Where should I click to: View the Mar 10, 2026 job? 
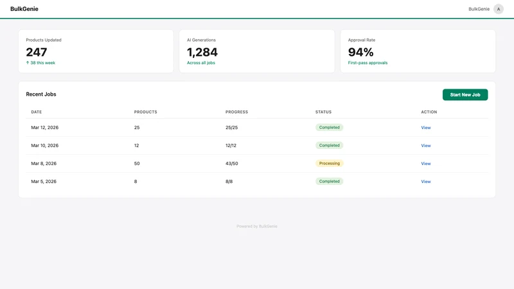[425, 146]
